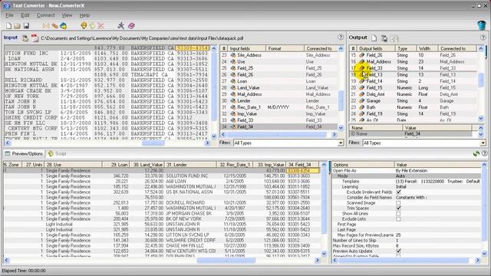This screenshot has height=276, width=491.
Task: Switch to the Script tab
Action: 58,153
